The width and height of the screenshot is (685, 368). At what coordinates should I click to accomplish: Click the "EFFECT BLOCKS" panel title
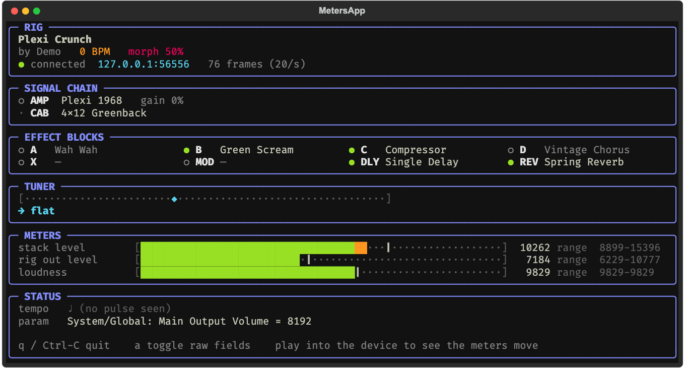pyautogui.click(x=64, y=137)
